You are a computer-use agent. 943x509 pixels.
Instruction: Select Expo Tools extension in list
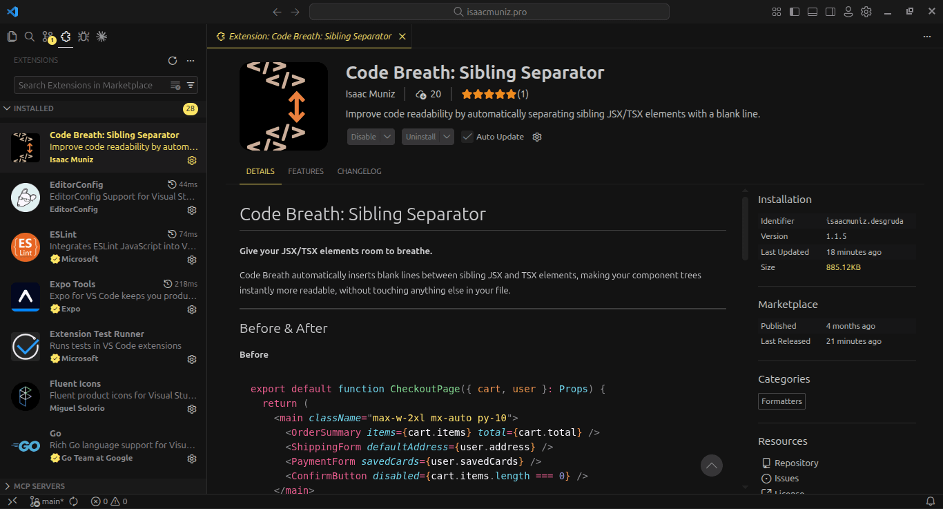point(104,296)
